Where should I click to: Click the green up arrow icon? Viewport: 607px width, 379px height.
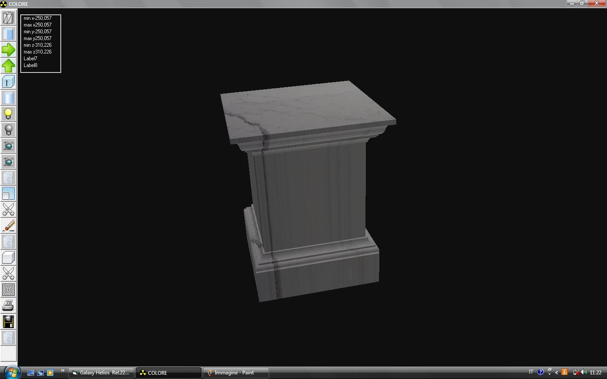[x=8, y=66]
